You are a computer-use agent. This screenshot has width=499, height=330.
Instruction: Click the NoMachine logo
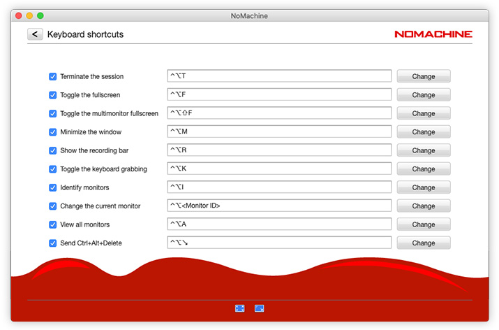(x=433, y=34)
